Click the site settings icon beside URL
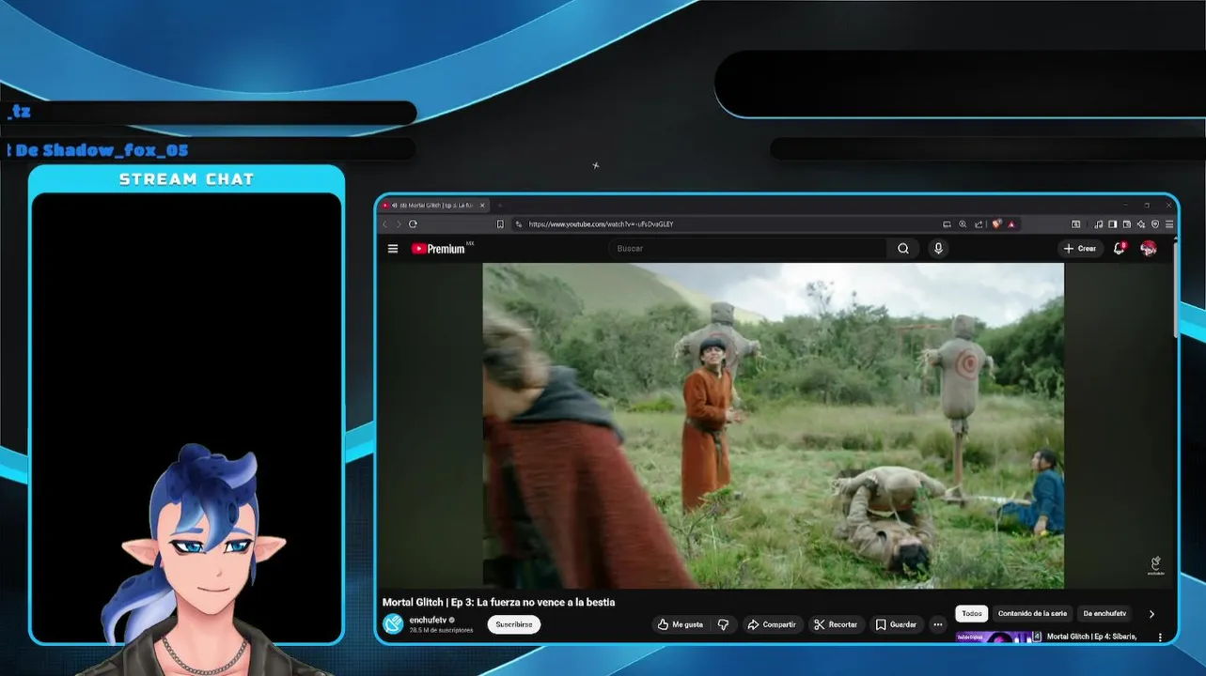Image resolution: width=1206 pixels, height=676 pixels. coord(517,224)
